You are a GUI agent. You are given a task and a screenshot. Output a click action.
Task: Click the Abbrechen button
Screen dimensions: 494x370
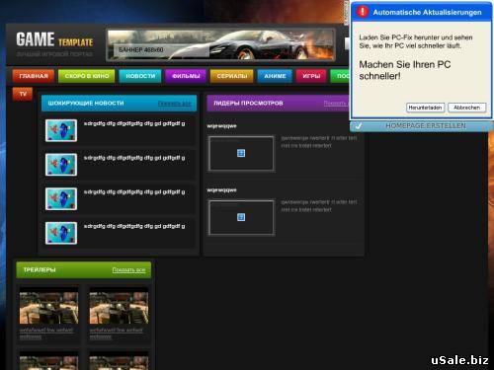click(466, 108)
